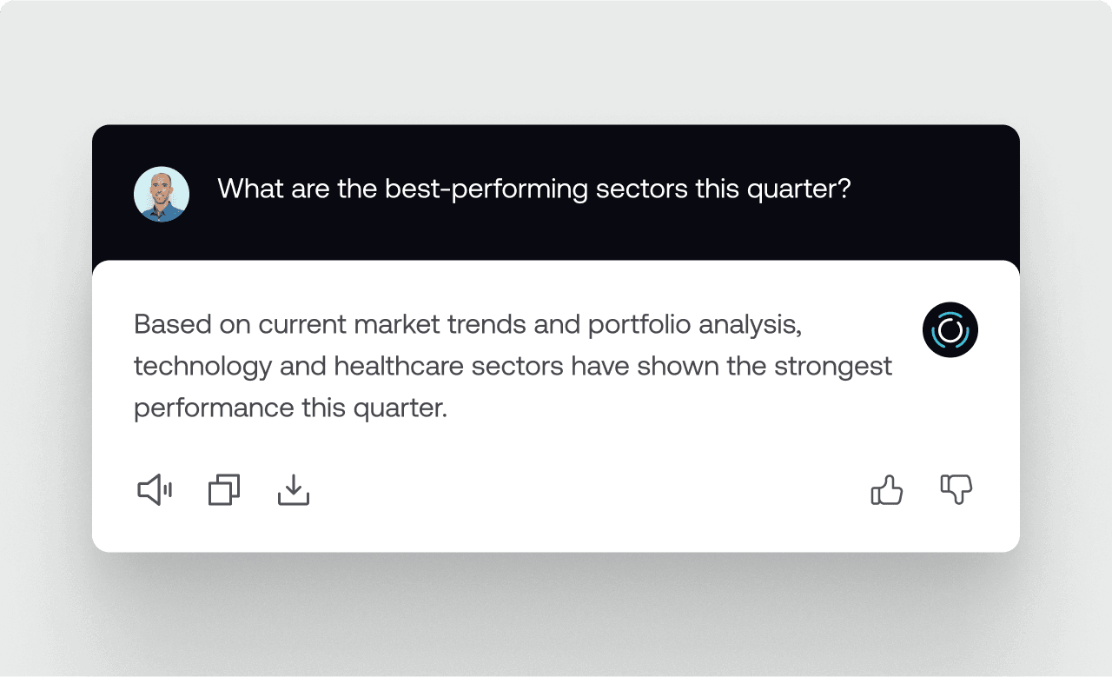Image resolution: width=1112 pixels, height=677 pixels.
Task: Copy the response using the copy icon
Action: point(224,491)
